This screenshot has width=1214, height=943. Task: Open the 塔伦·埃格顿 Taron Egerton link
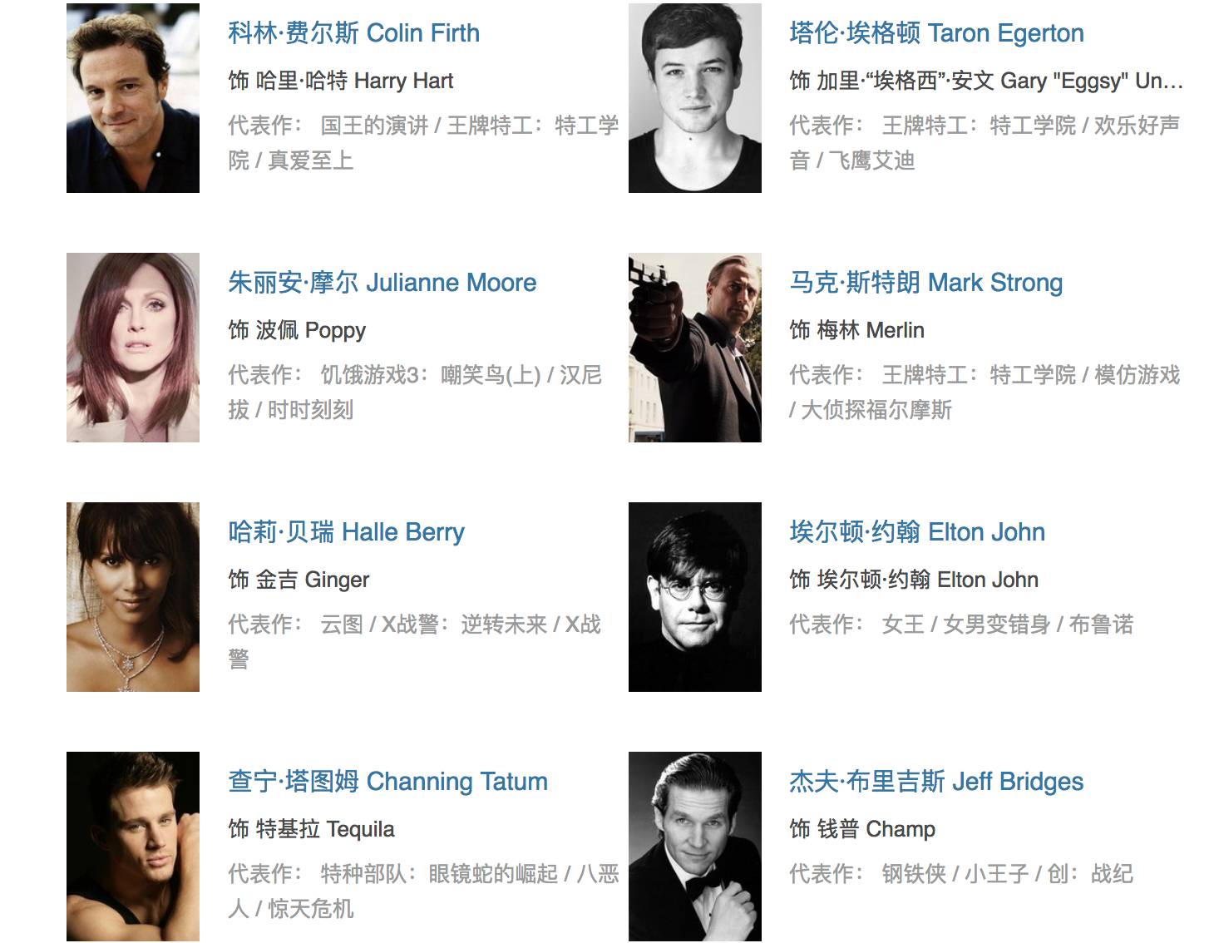[x=936, y=33]
